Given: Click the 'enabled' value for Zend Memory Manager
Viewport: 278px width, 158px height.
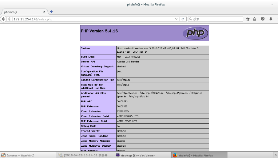Looking at the screenshot, I should click(121, 141).
